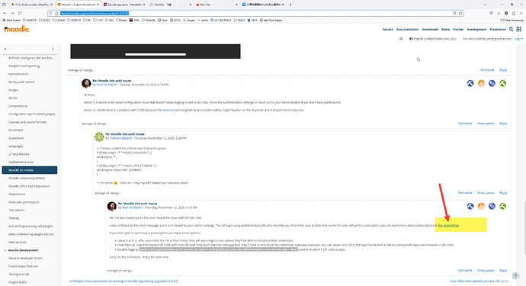Open Badges in the sidebar list
The height and width of the screenshot is (286, 526).
pyautogui.click(x=14, y=90)
